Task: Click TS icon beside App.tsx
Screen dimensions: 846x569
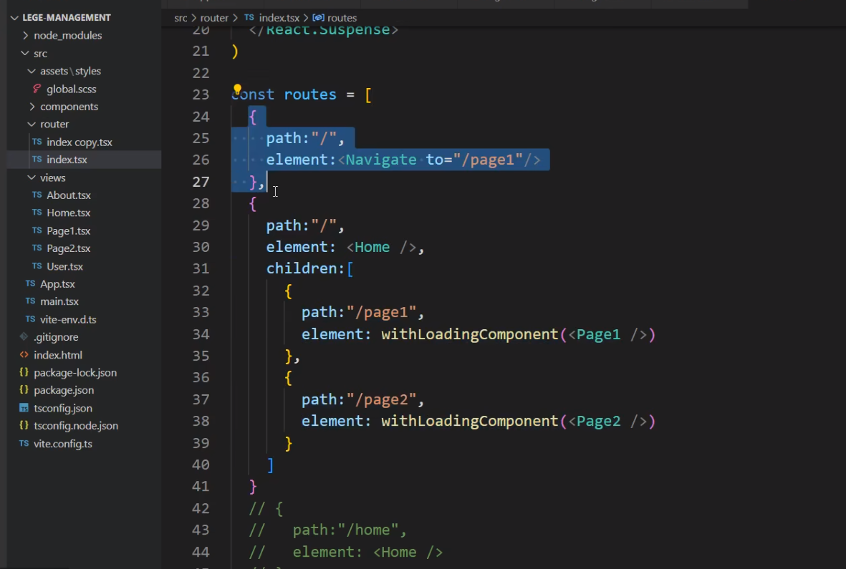Action: [30, 283]
